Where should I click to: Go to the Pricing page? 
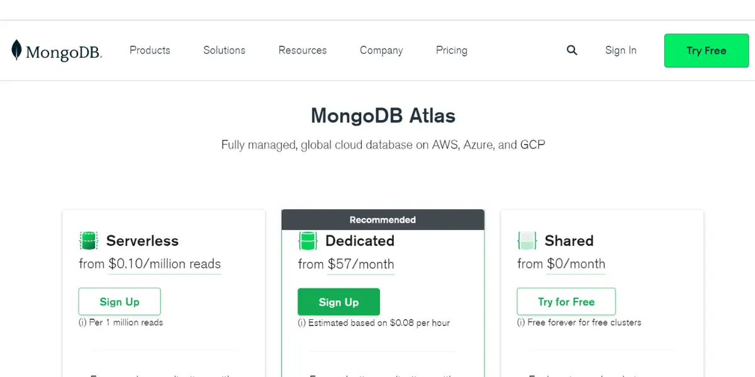click(x=452, y=50)
